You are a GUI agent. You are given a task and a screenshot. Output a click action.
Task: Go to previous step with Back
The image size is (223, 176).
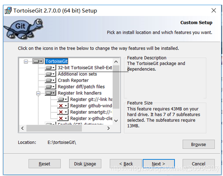tap(126, 164)
